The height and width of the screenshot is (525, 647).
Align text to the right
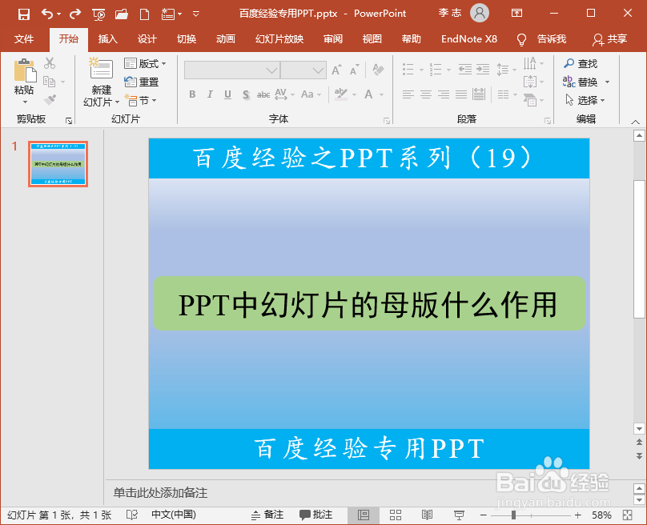point(444,94)
